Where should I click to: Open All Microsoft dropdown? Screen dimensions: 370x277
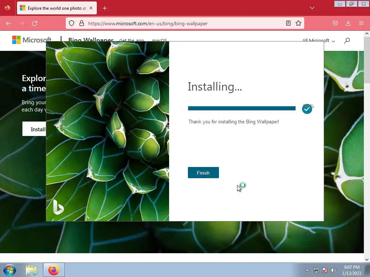click(x=318, y=40)
